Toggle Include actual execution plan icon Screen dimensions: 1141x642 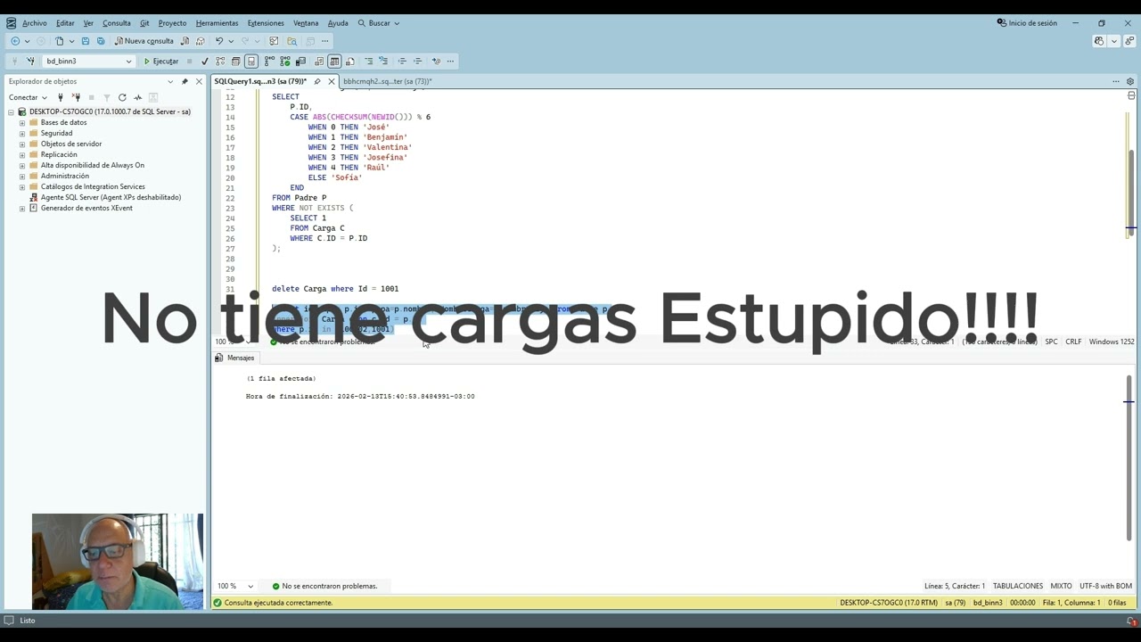(269, 62)
